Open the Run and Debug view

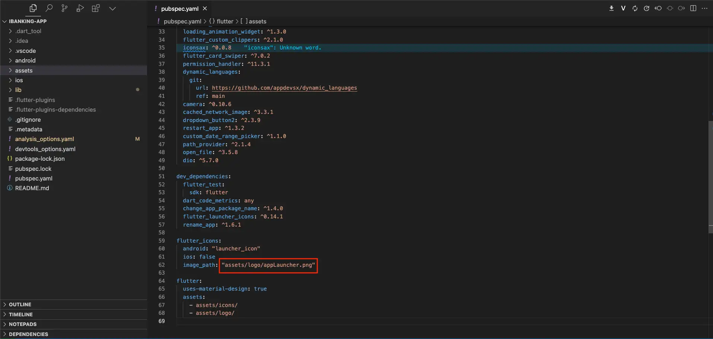[80, 8]
